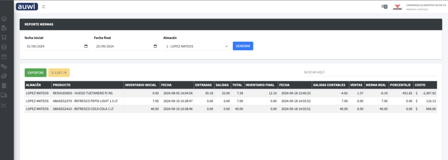The width and height of the screenshot is (448, 160).
Task: Open the shopping cart icon in sidebar
Action: pos(4,38)
